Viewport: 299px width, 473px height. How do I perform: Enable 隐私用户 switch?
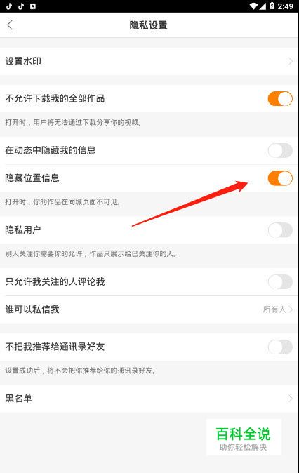click(280, 230)
